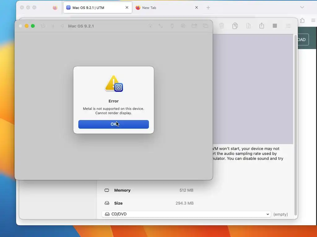The width and height of the screenshot is (317, 237).
Task: Open the Firefox hamburger menu
Action: click(x=313, y=20)
